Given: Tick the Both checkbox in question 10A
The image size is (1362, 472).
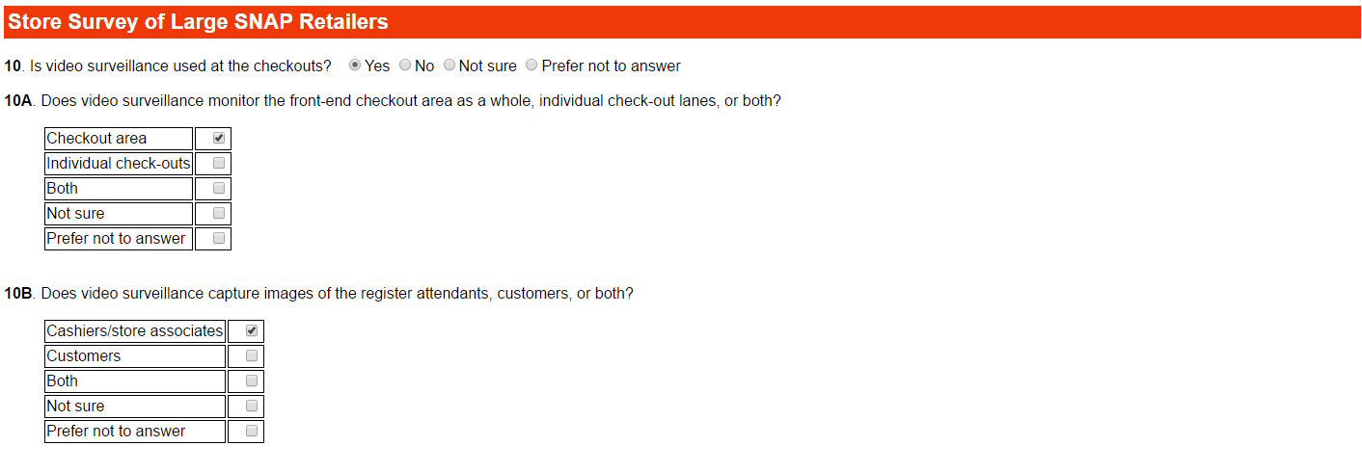Looking at the screenshot, I should click(219, 188).
